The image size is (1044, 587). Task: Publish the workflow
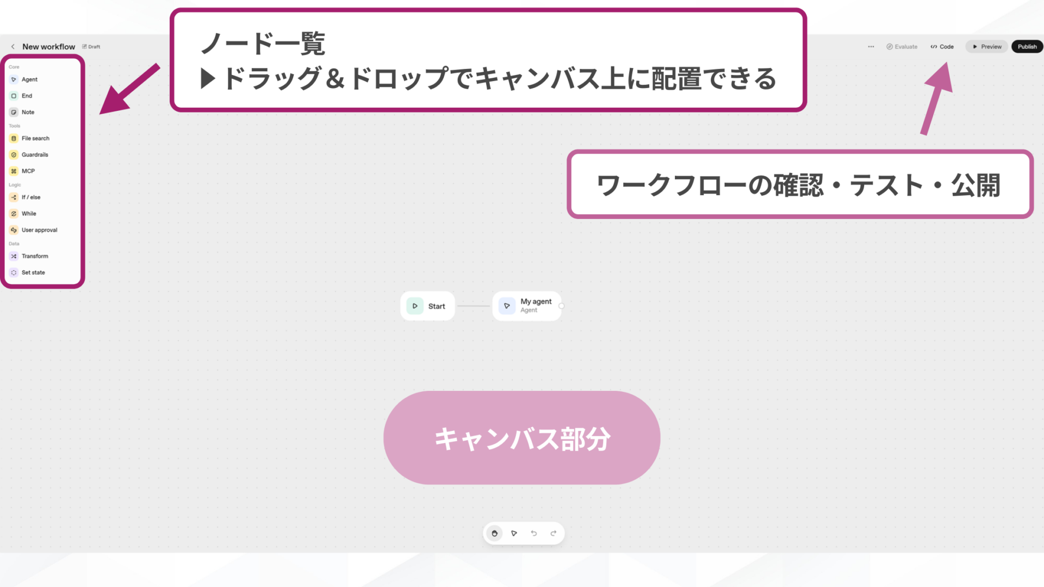(x=1027, y=46)
